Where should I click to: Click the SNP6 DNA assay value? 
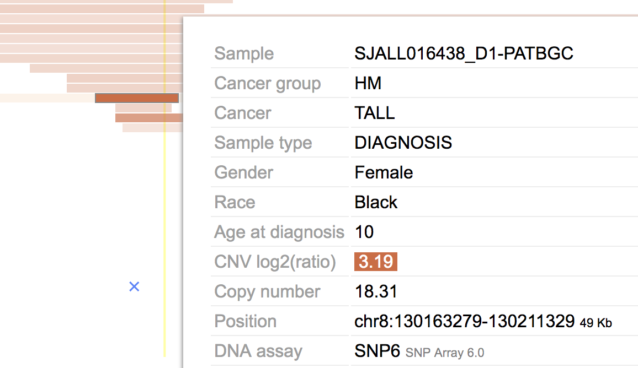377,351
